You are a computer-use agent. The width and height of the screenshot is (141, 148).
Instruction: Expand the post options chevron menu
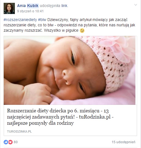pos(135,5)
